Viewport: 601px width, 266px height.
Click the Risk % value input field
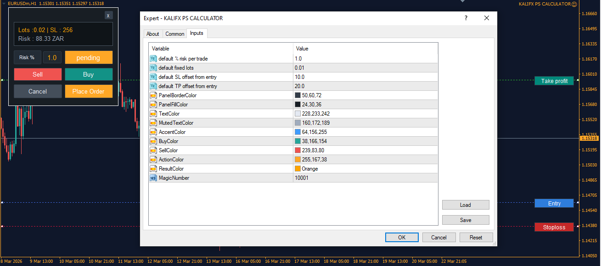(52, 57)
